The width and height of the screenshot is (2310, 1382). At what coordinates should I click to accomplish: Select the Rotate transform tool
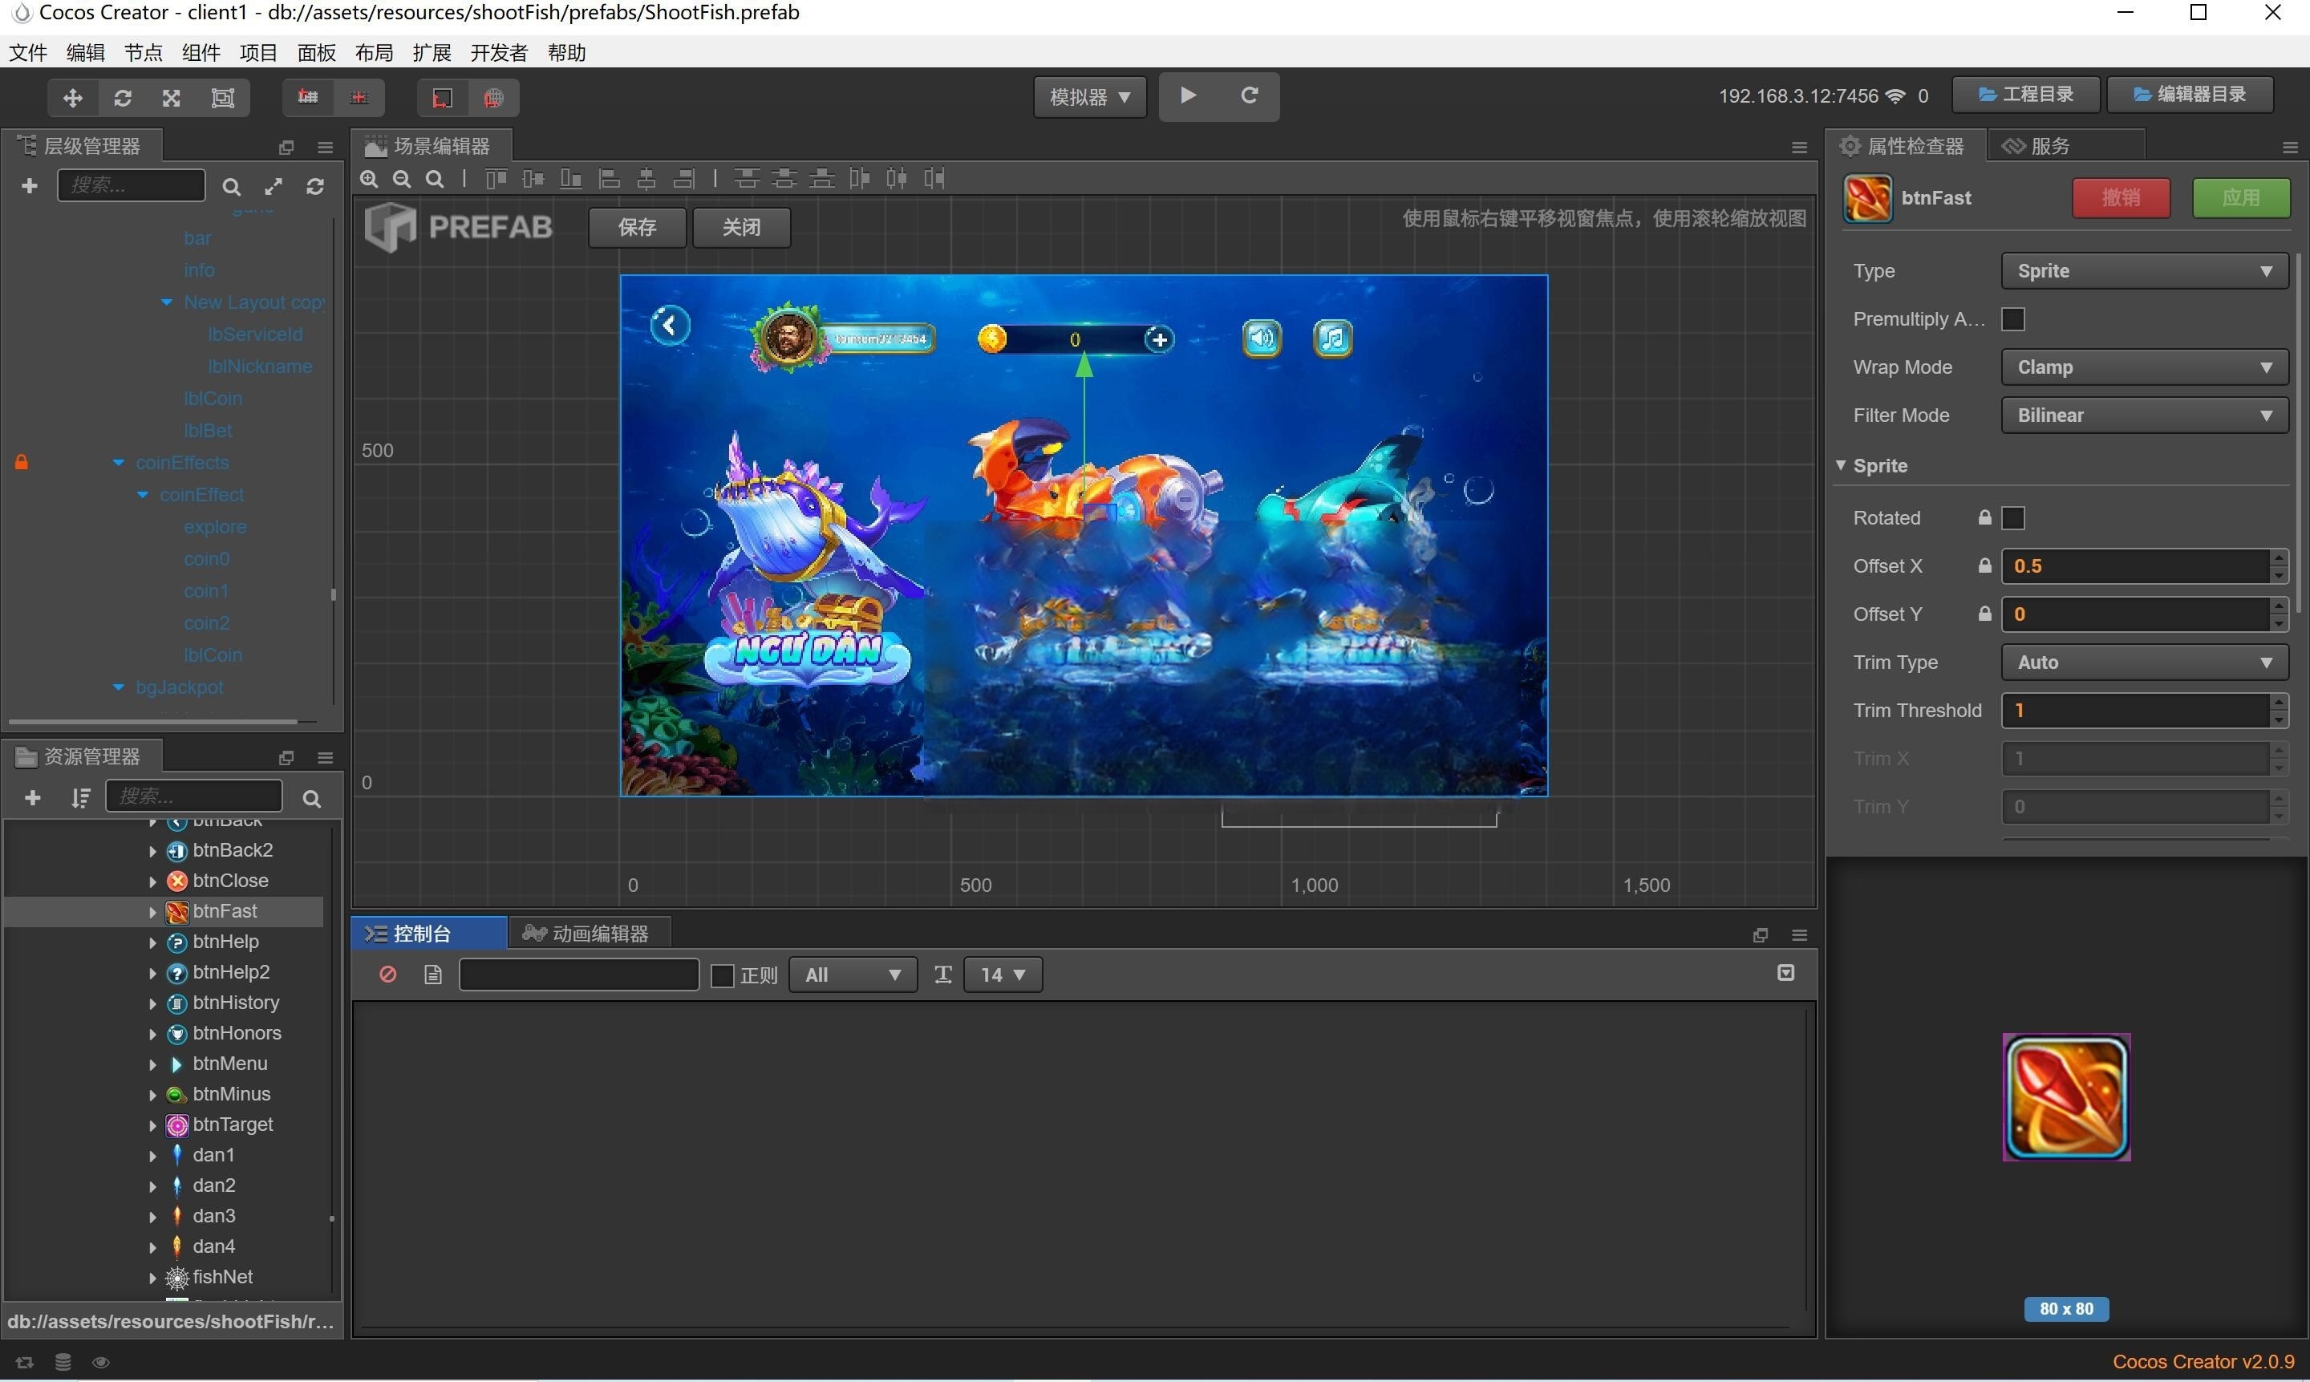pos(122,98)
